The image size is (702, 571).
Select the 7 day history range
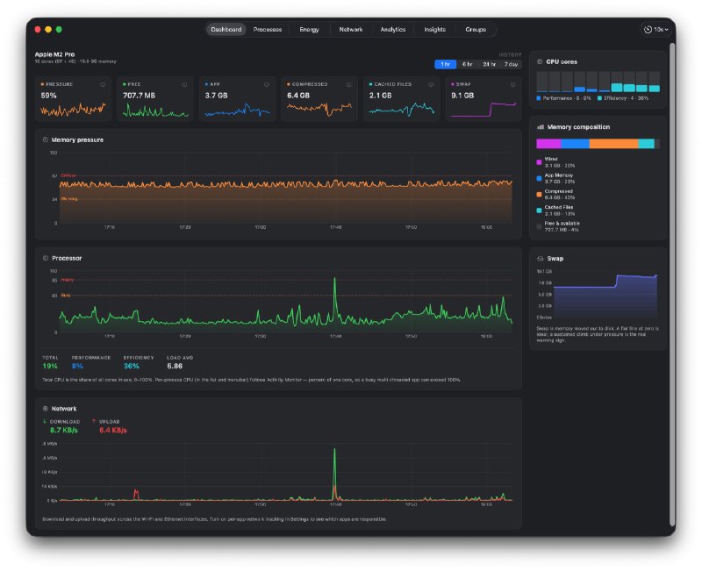click(511, 64)
